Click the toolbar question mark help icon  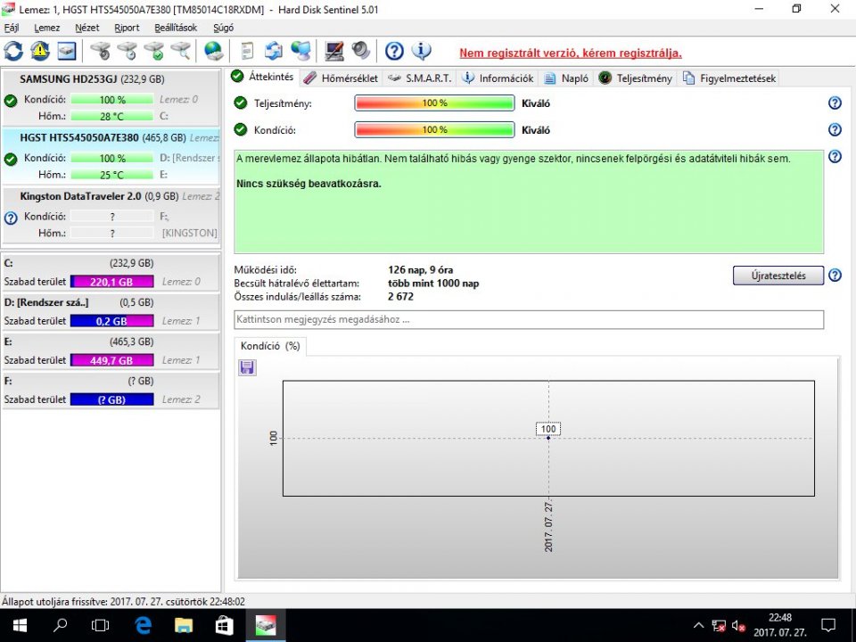pos(394,52)
